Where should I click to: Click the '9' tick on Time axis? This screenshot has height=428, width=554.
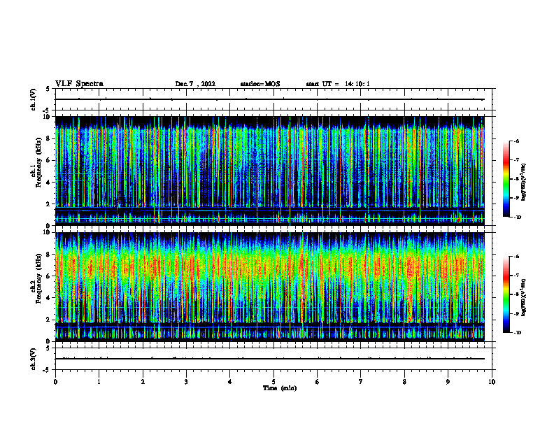coord(448,382)
